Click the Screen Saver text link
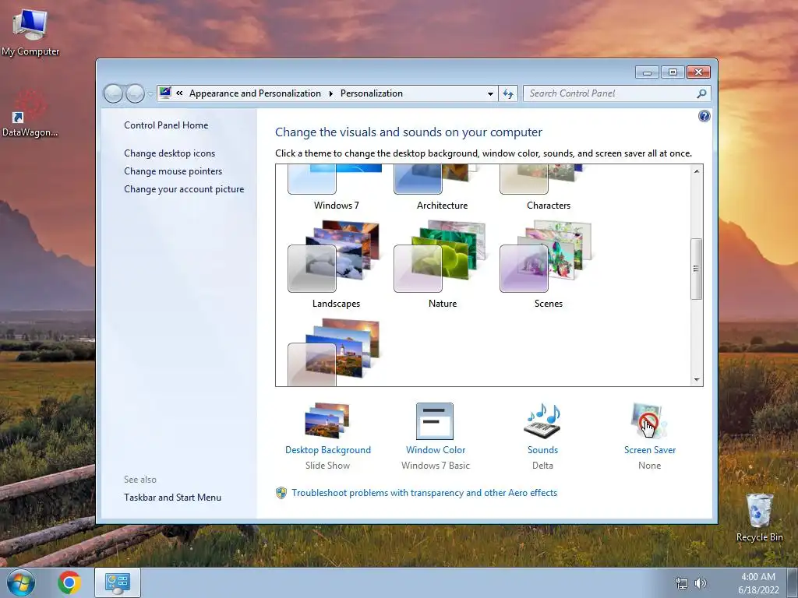798x598 pixels. (650, 450)
